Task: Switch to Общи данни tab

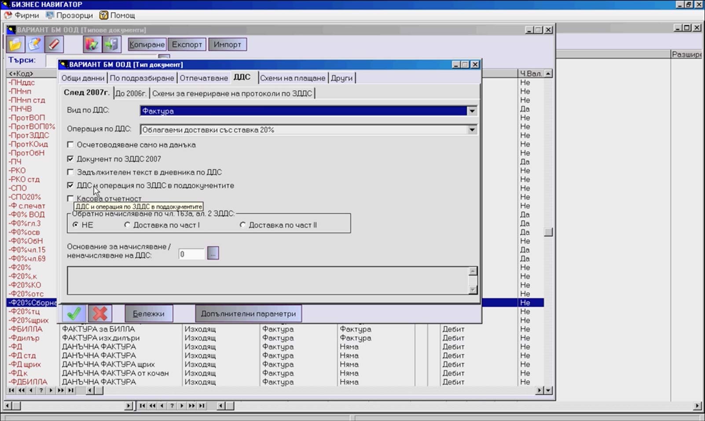Action: 83,78
